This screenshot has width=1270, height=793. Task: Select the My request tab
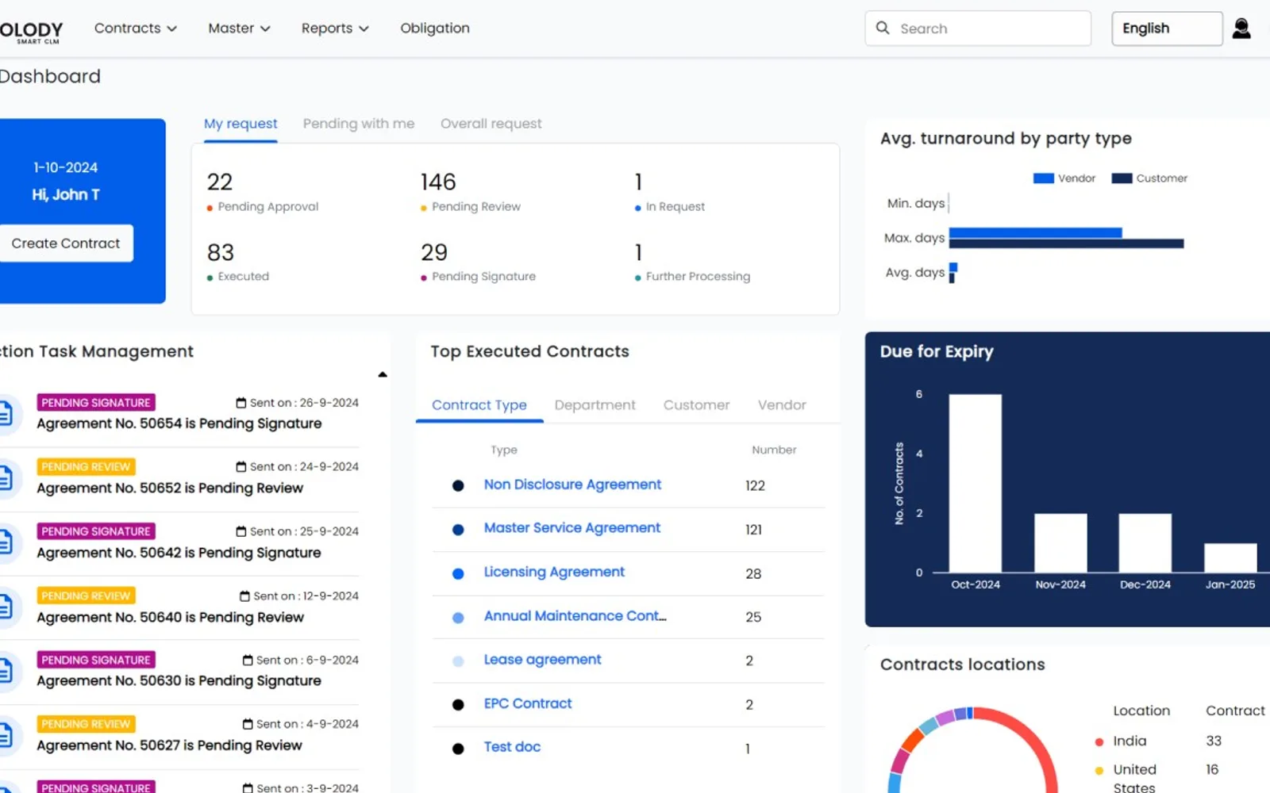[x=241, y=124]
